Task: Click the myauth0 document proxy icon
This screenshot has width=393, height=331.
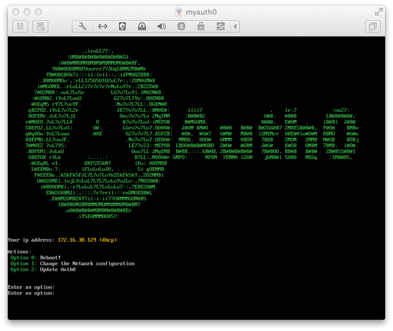Action: (179, 12)
